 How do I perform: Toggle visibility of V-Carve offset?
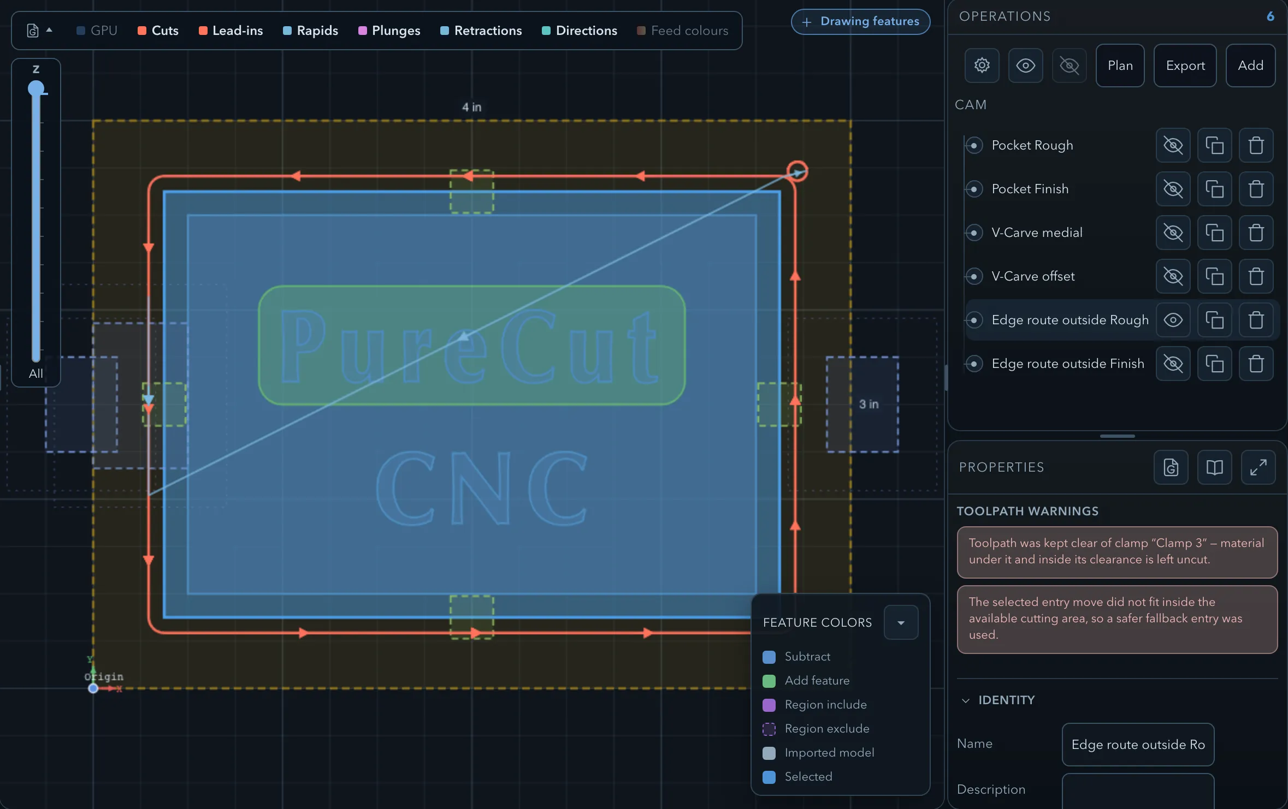pyautogui.click(x=1173, y=276)
